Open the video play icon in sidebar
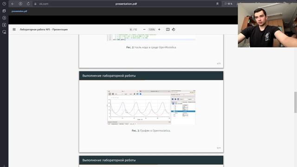 (4, 18)
